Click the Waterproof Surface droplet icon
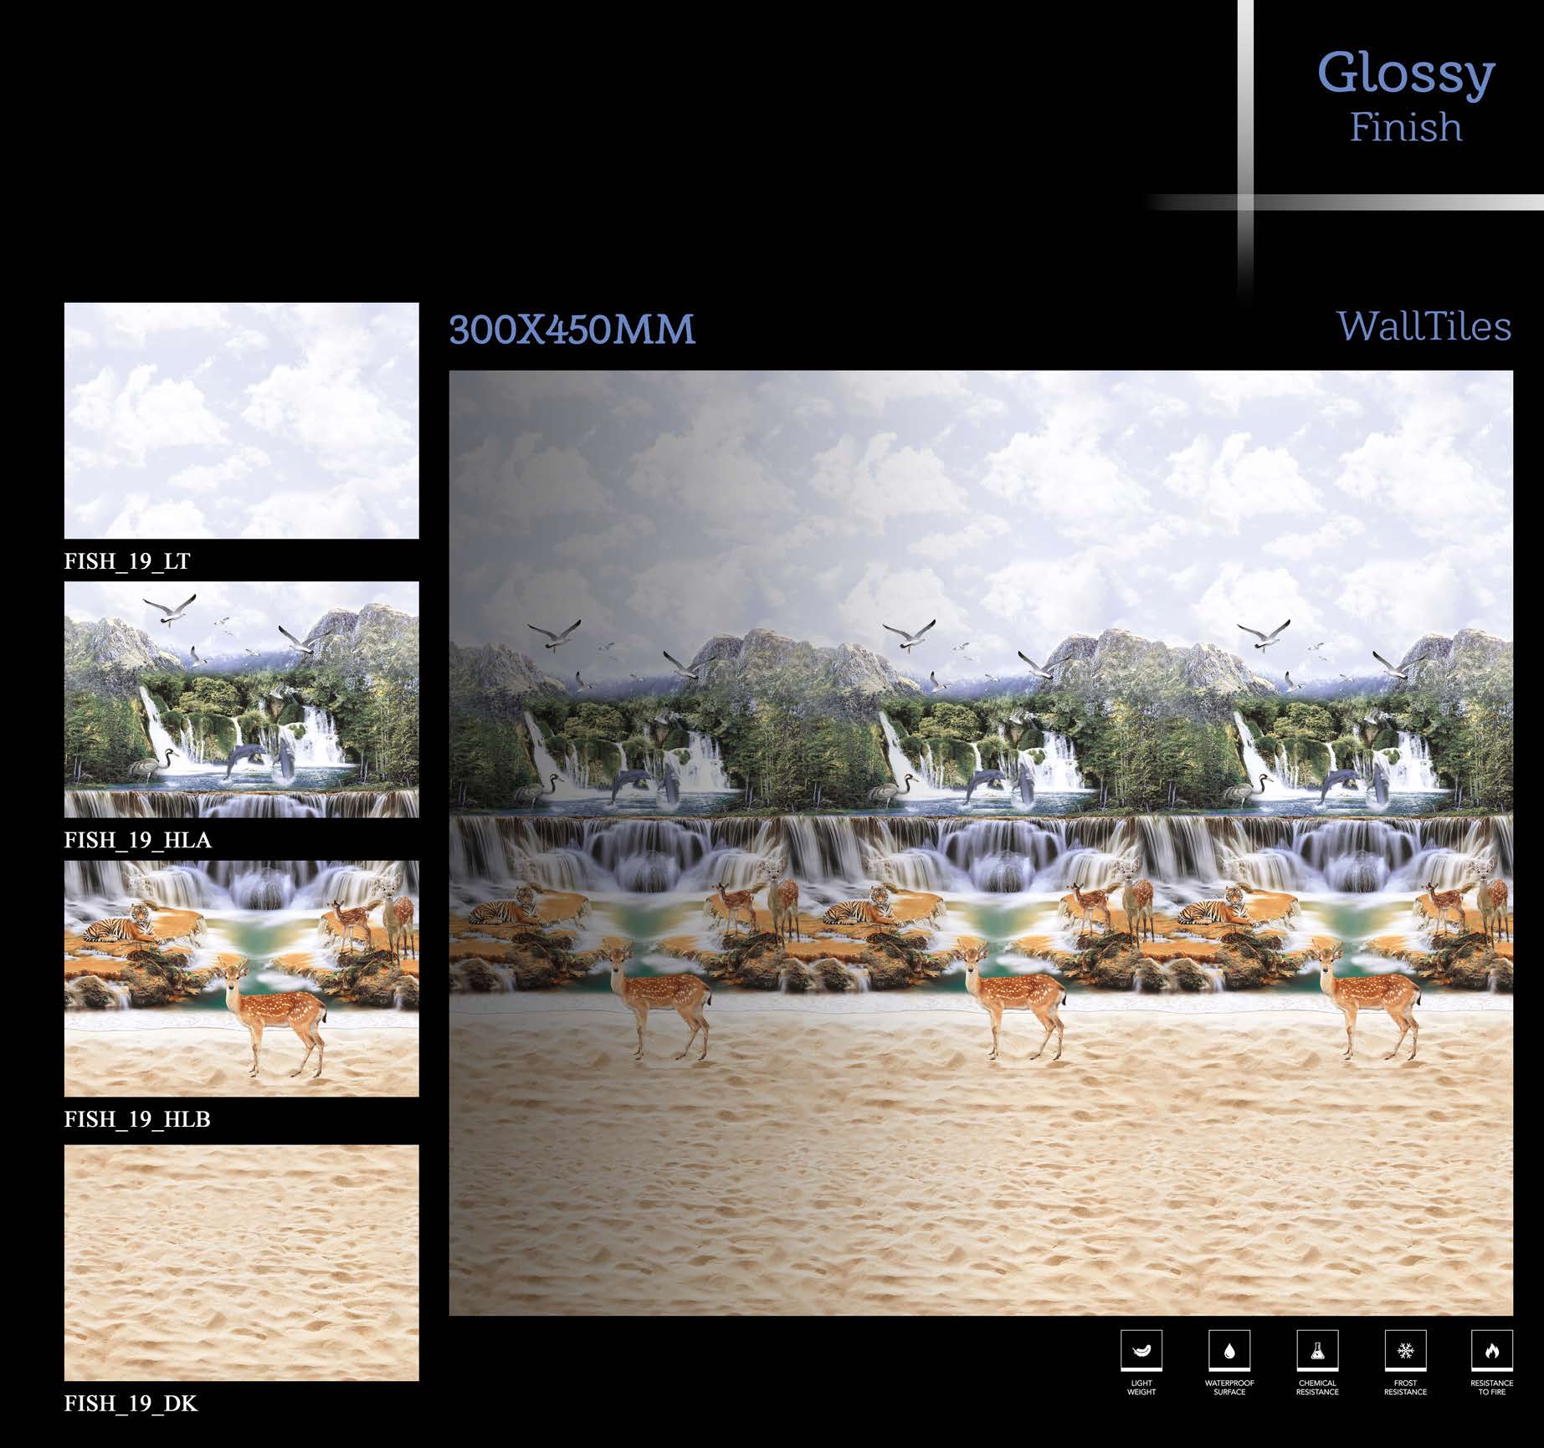The height and width of the screenshot is (1448, 1544). tap(1229, 1350)
